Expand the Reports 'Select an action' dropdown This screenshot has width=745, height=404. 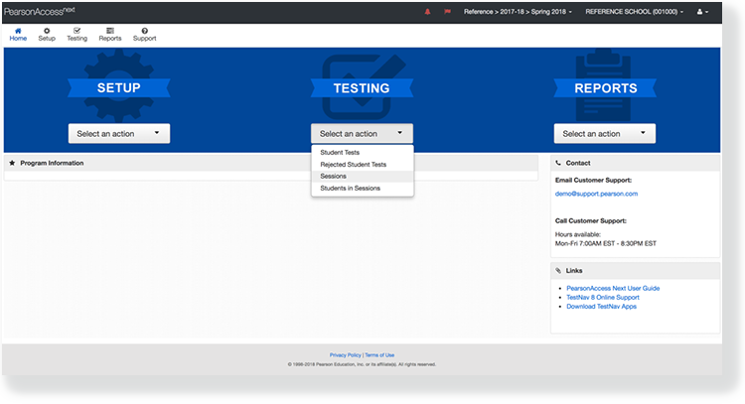(x=604, y=133)
